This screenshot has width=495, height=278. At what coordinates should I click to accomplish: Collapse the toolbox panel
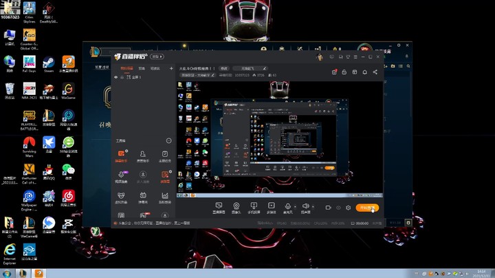click(x=169, y=140)
